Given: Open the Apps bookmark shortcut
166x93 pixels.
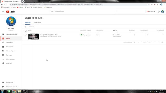Looking at the screenshot, I should click(x=5, y=7).
